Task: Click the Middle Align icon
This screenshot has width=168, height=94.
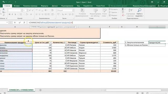Action: (40, 10)
